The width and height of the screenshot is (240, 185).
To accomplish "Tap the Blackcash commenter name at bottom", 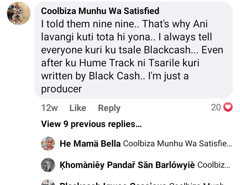I will pos(113,184).
